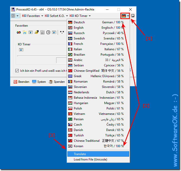Choose Brazilian Português language

pos(98,55)
